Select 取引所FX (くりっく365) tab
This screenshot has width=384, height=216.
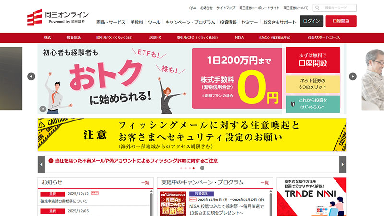point(114,37)
